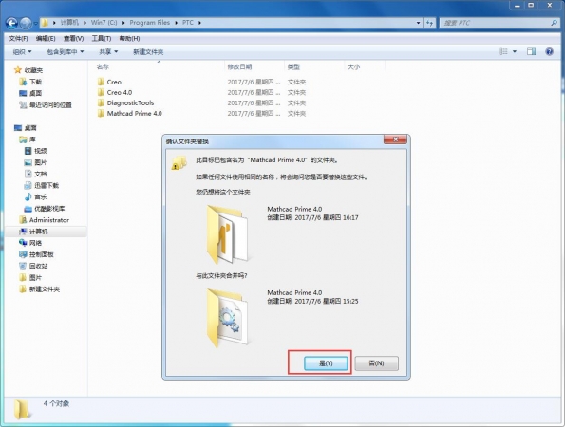Open the 回收站 icon
Viewport: 565px width, 427px height.
tap(23, 266)
